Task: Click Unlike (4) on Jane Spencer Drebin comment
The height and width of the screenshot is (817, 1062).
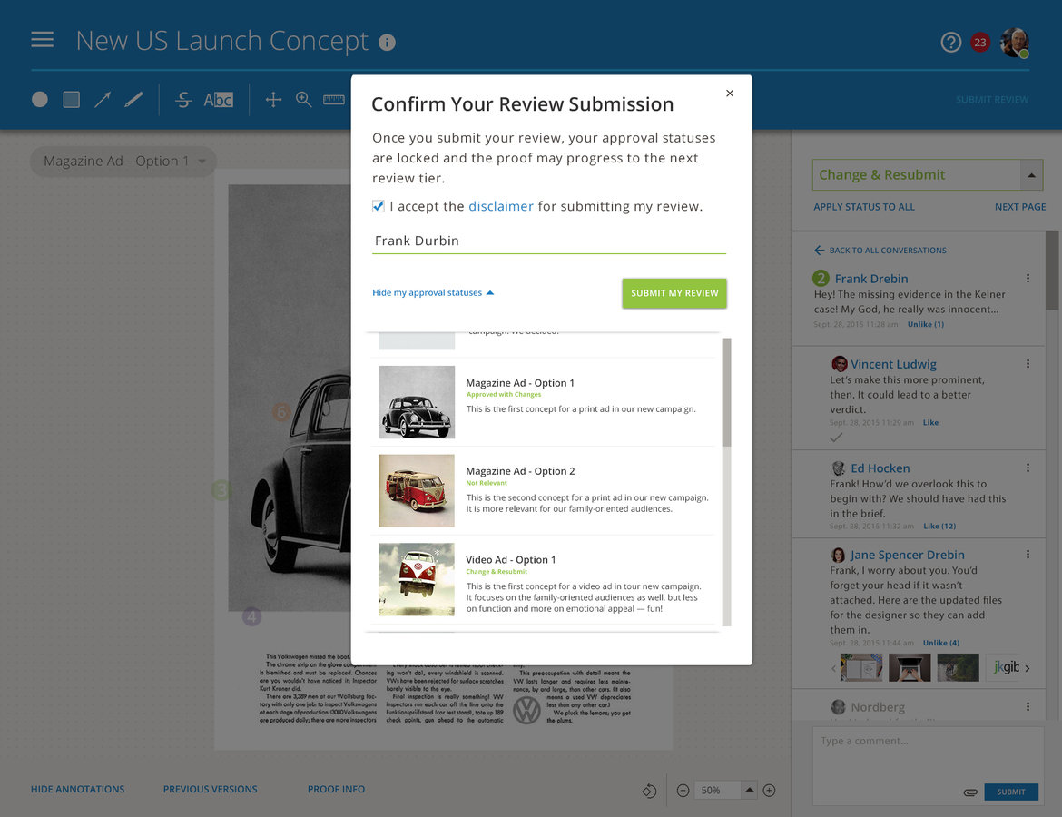Action: [x=940, y=643]
